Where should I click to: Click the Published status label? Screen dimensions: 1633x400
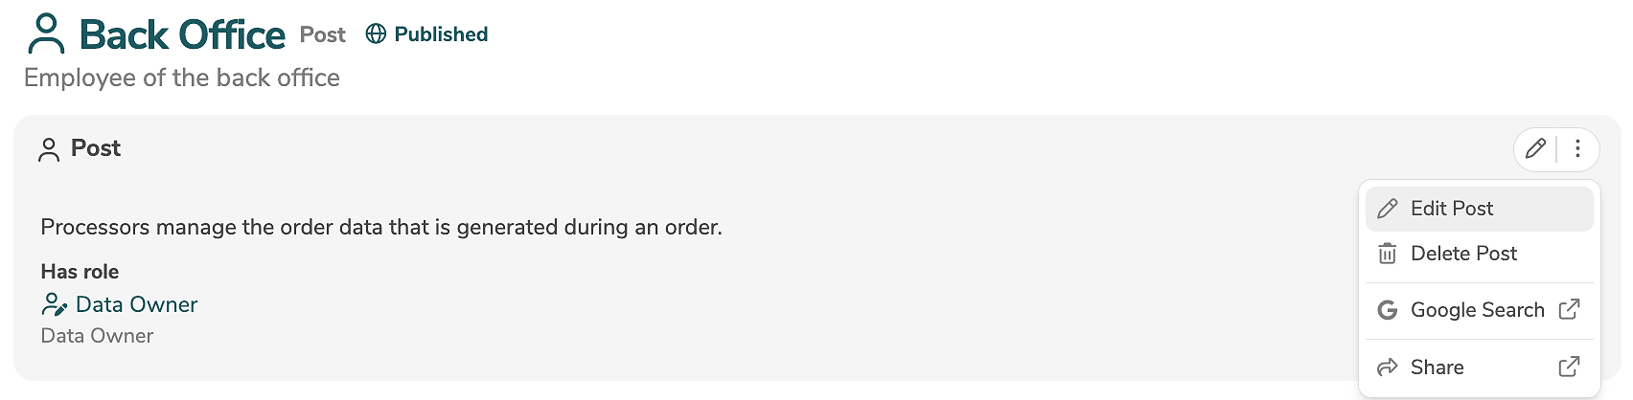point(441,34)
